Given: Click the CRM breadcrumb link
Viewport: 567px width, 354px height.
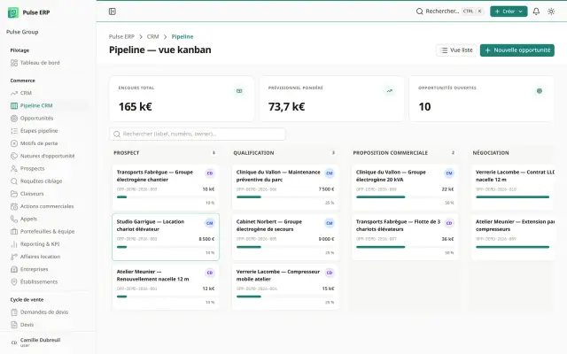Looking at the screenshot, I should [x=152, y=36].
